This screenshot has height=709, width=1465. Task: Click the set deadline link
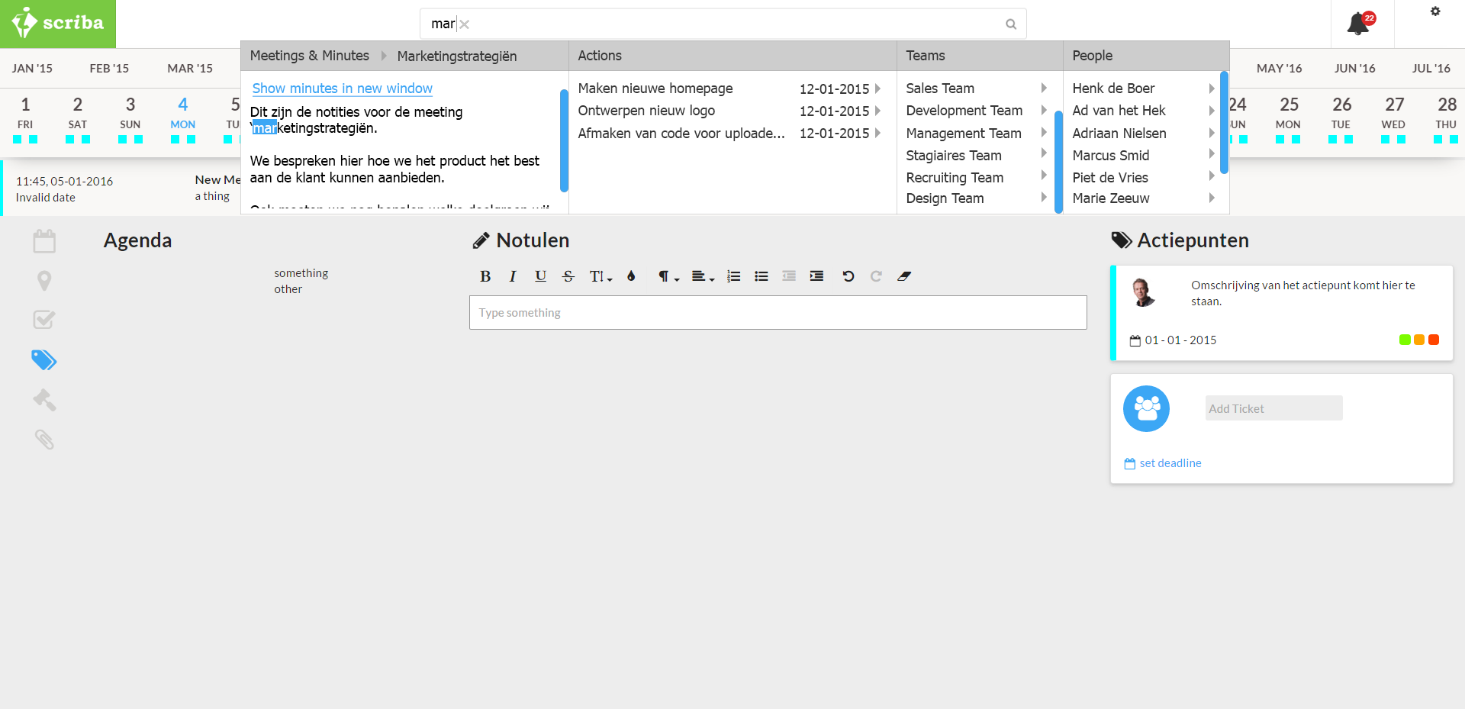[1170, 463]
